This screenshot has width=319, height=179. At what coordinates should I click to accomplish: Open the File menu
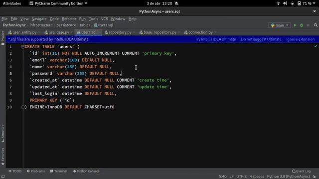pyautogui.click(x=4, y=19)
